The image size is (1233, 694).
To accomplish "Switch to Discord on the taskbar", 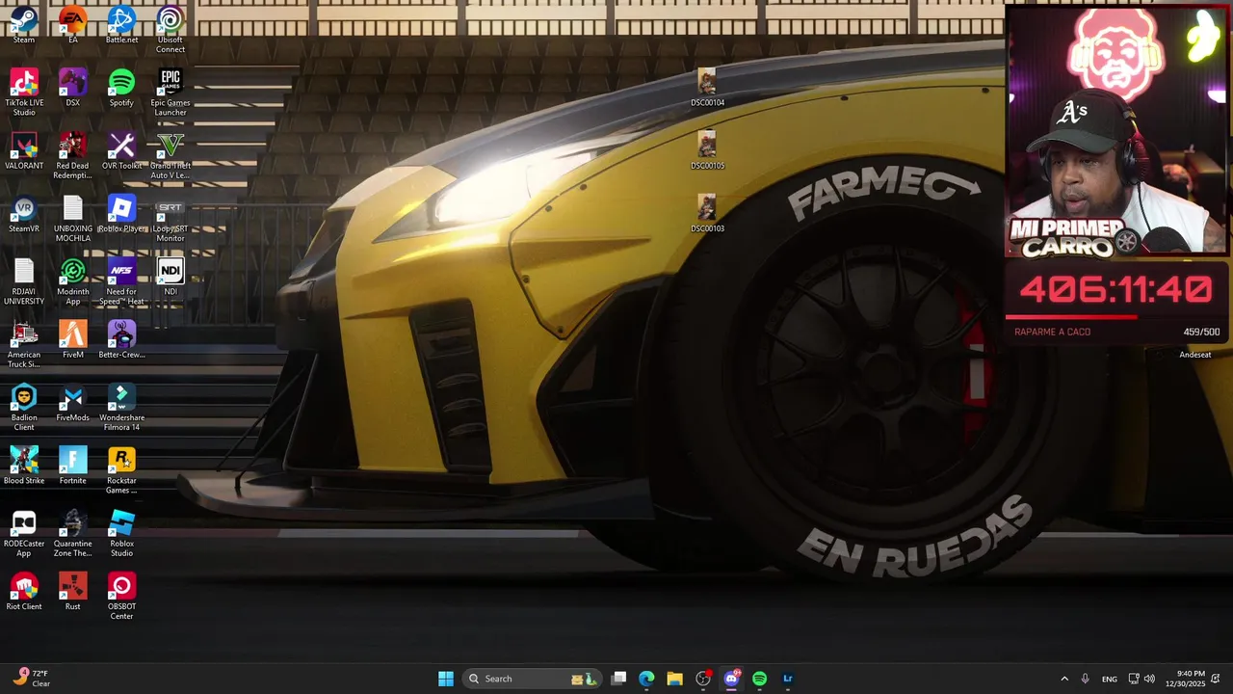I will pos(731,679).
